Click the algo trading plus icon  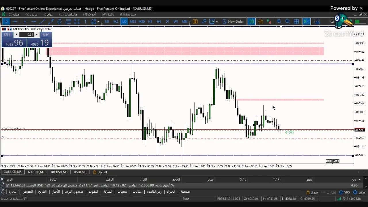[204, 22]
